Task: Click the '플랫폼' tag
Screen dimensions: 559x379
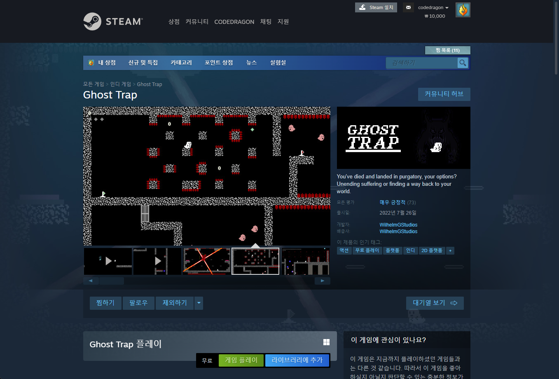Action: pos(393,250)
